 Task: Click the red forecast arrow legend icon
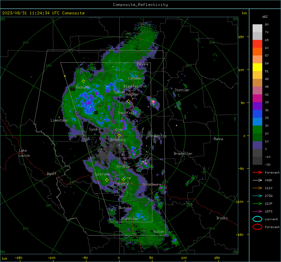[257, 172]
